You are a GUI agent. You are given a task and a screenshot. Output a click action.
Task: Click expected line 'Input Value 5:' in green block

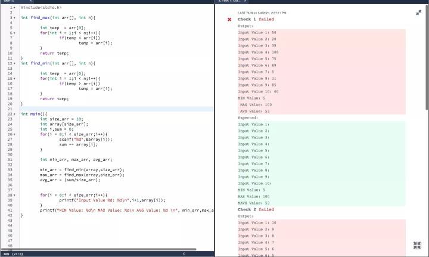[x=253, y=150]
